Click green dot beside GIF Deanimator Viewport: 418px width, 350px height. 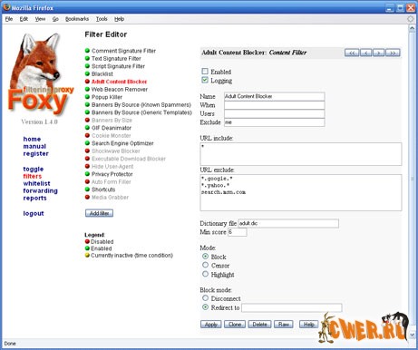pos(87,128)
